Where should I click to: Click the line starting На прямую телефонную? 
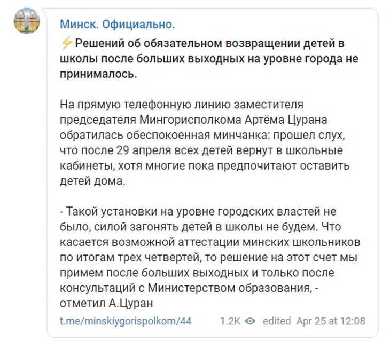(x=182, y=102)
